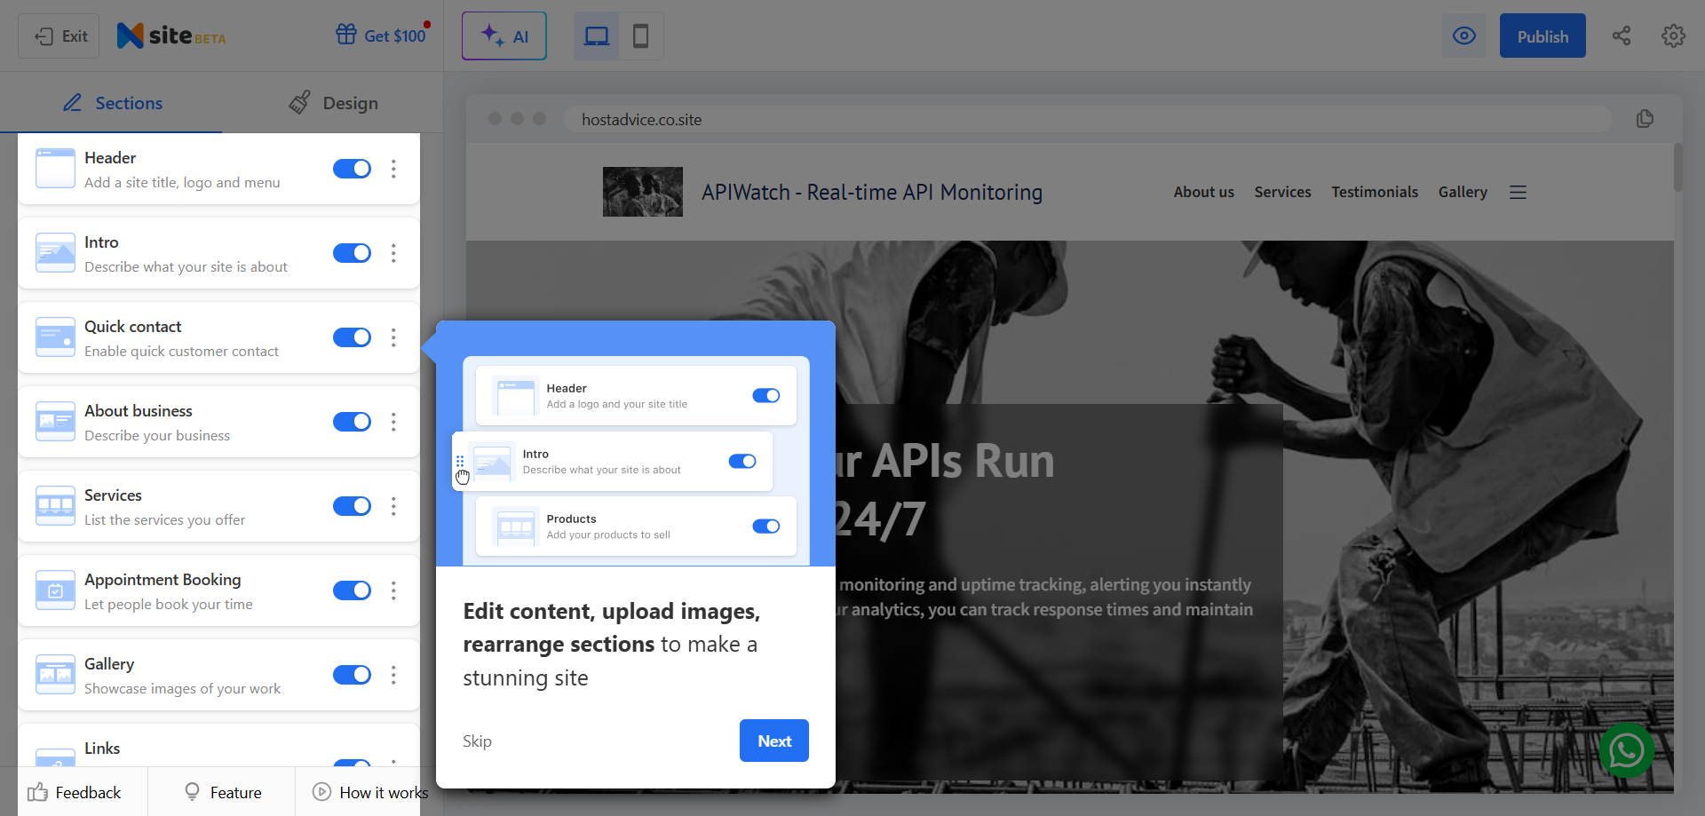The image size is (1705, 816).
Task: Open the Get $100 gift offer
Action: coord(382,36)
